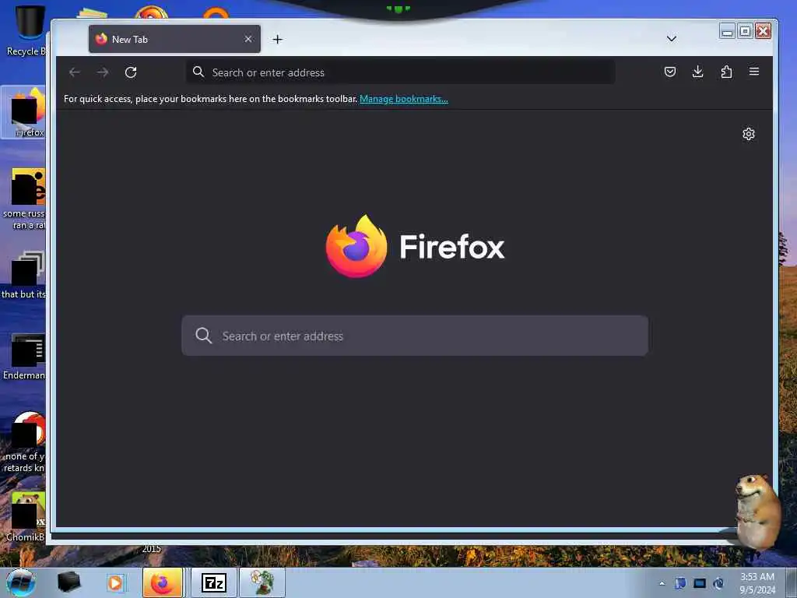This screenshot has height=598, width=797.
Task: Open the Manage bookmarks link
Action: pos(404,99)
